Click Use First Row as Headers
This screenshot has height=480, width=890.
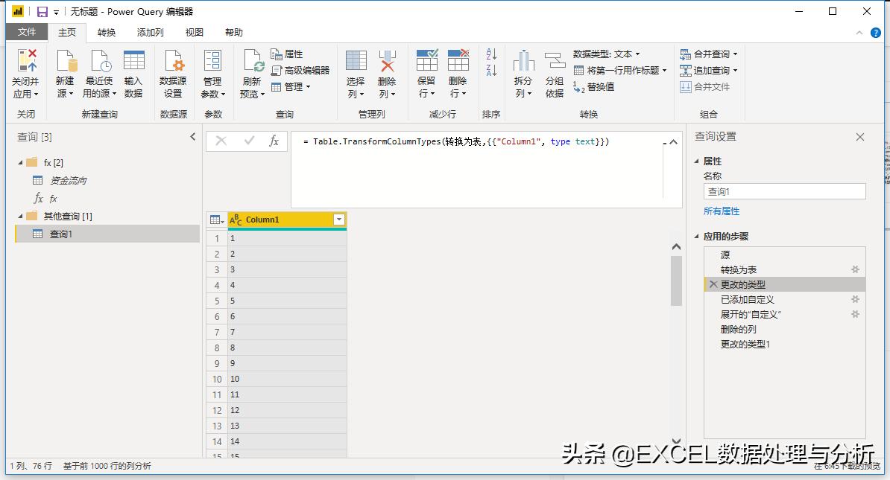(620, 70)
